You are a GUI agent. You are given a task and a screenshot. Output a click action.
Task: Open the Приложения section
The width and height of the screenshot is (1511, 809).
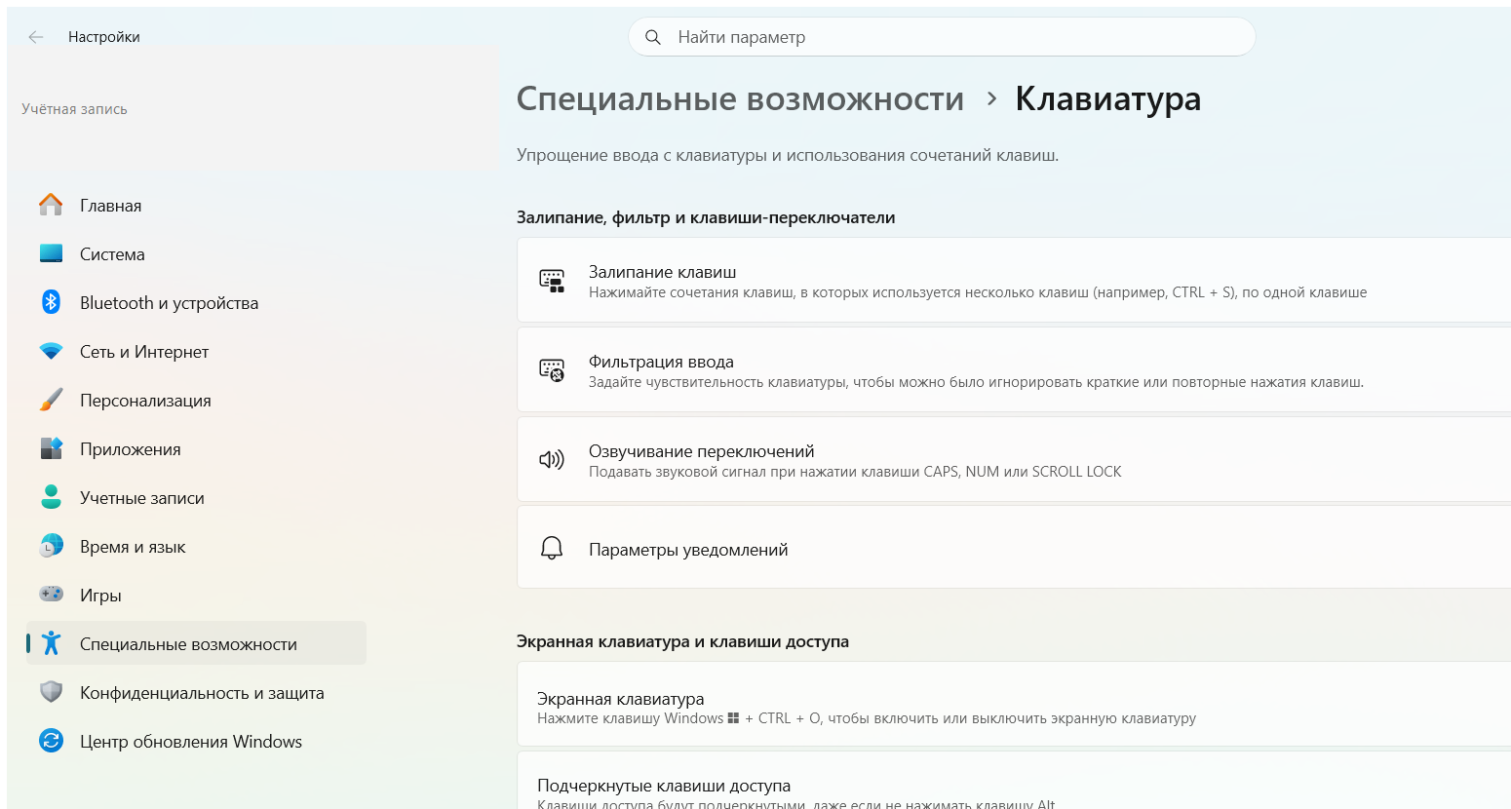coord(196,448)
